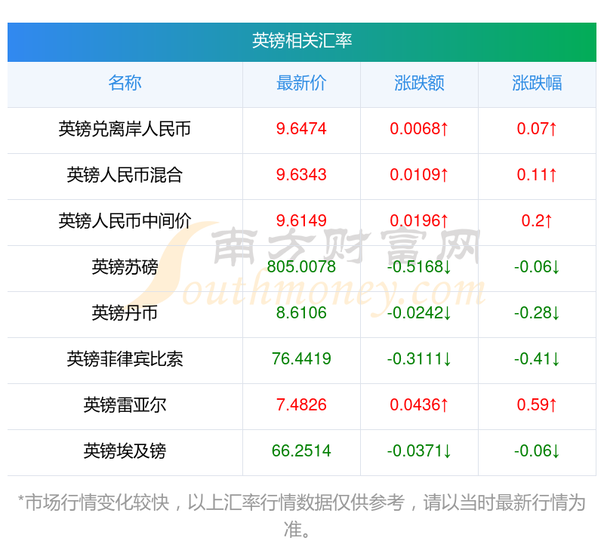Viewport: 604px width, 553px height.
Task: Click the change amount -0.0371↓
Action: (x=419, y=451)
